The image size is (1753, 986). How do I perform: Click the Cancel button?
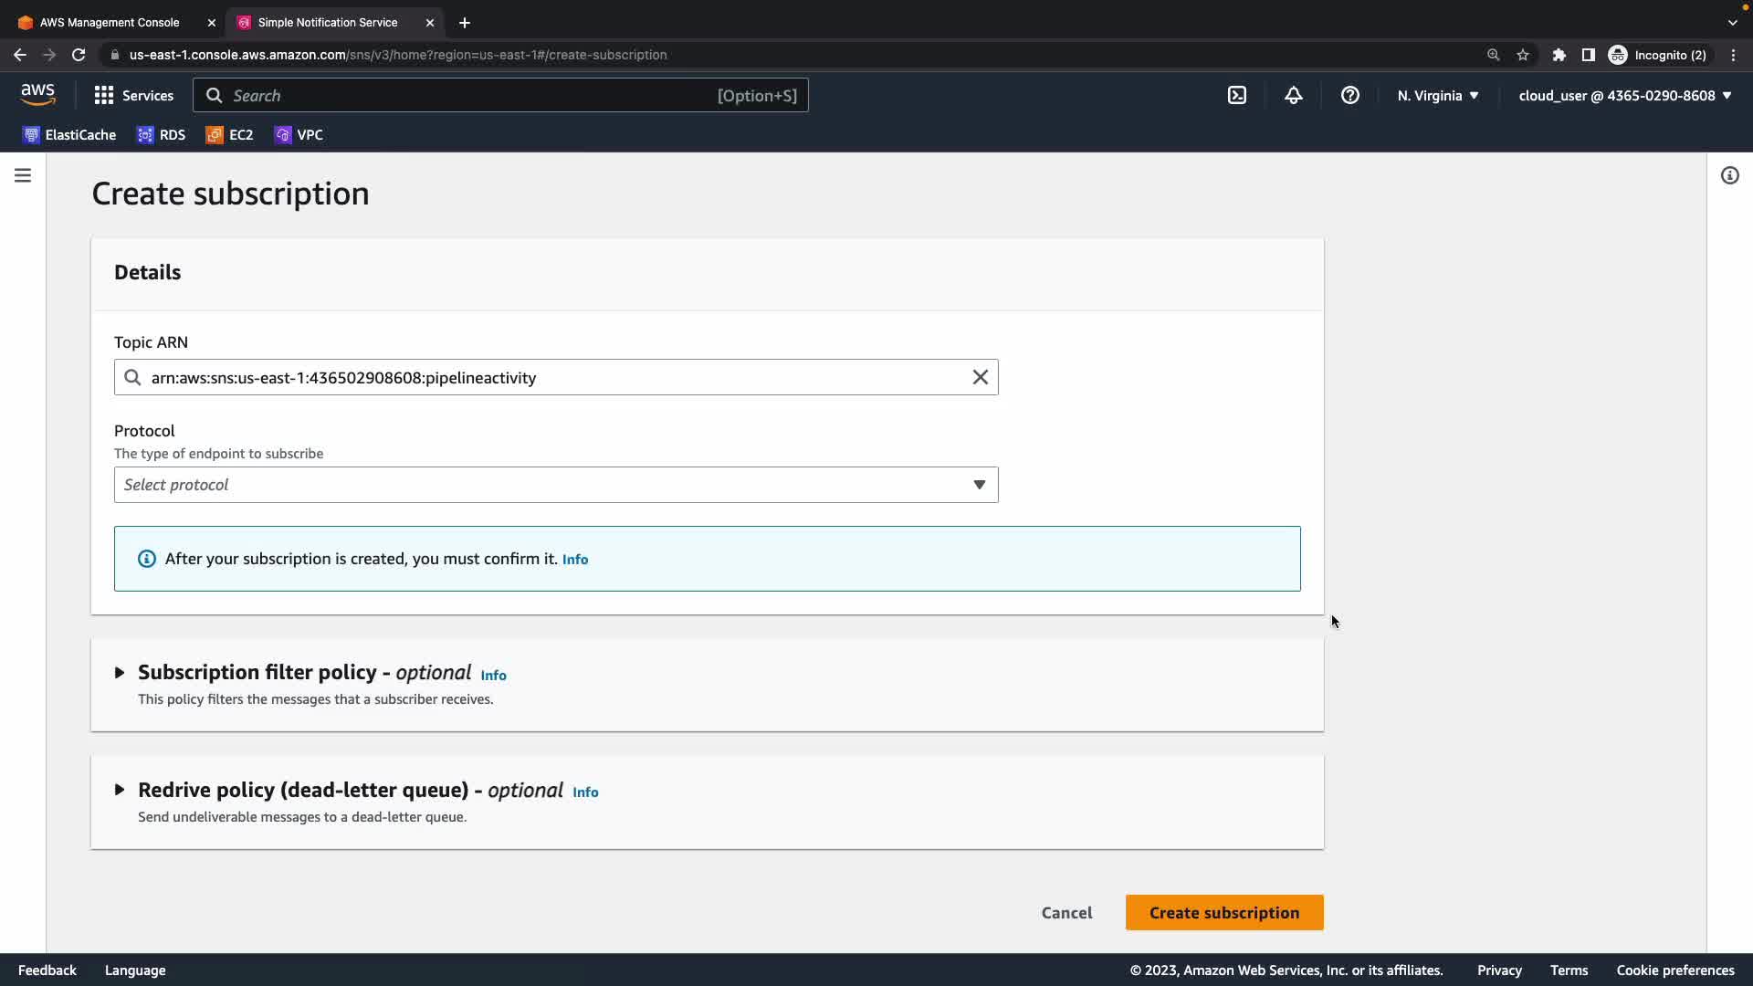click(1066, 913)
